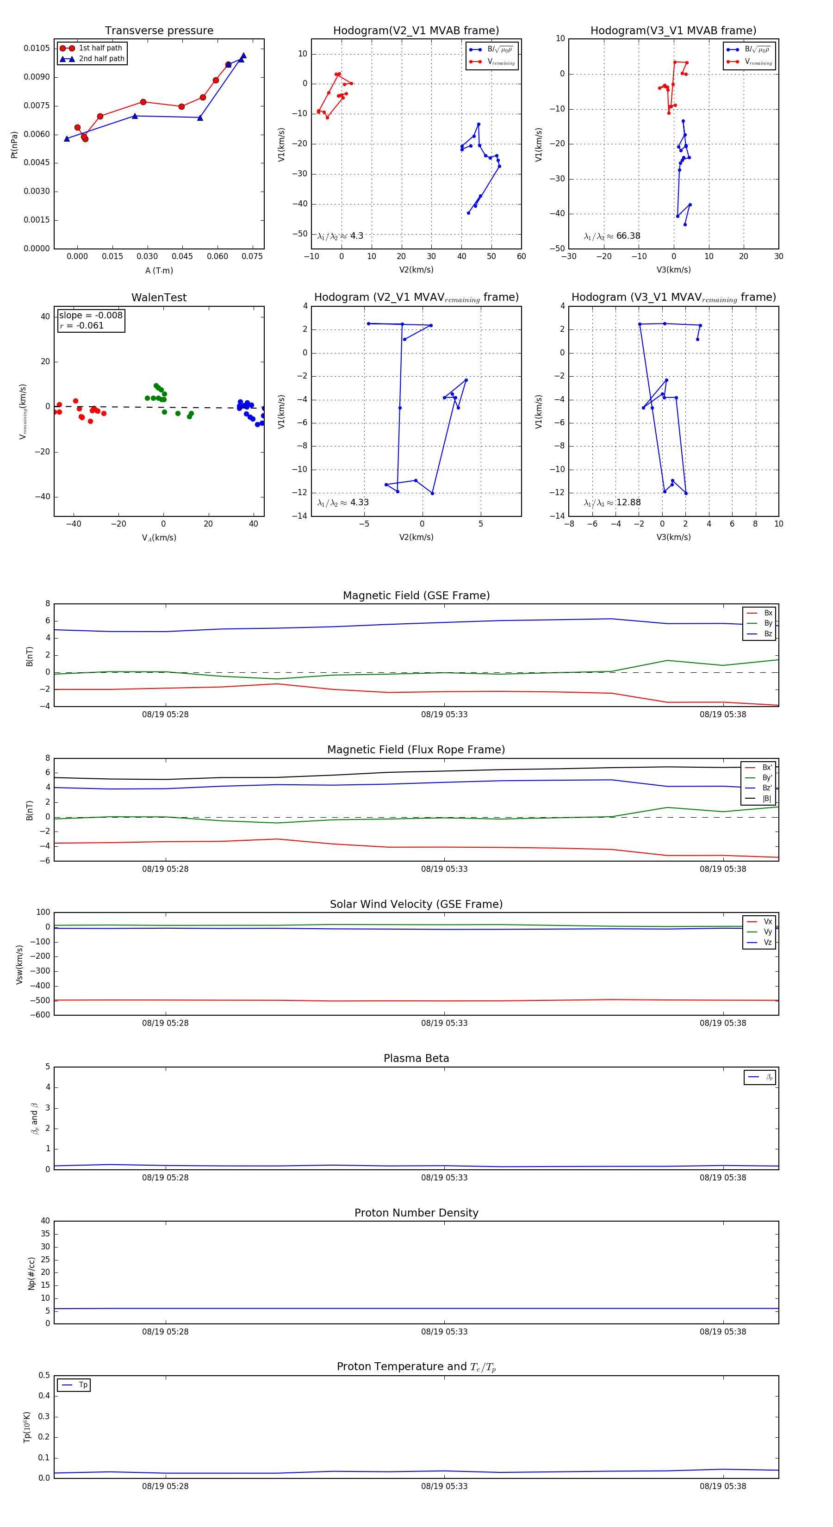Click the 'Proton Number Density' title
The width and height of the screenshot is (833, 1527).
tap(416, 1213)
